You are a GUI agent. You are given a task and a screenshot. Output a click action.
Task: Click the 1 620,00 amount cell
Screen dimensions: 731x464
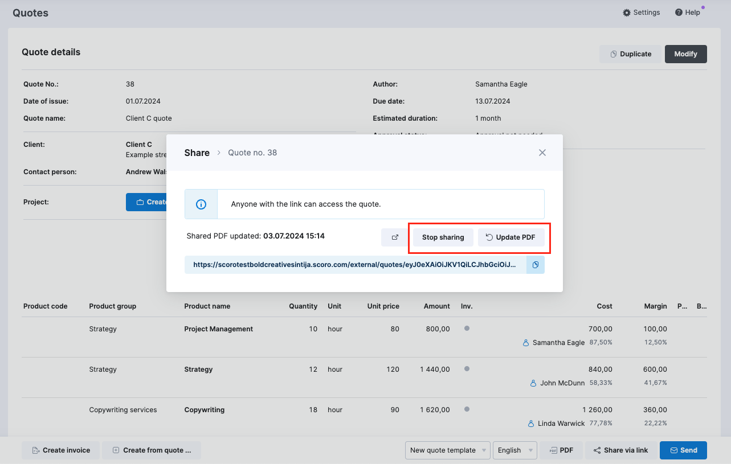(x=435, y=410)
